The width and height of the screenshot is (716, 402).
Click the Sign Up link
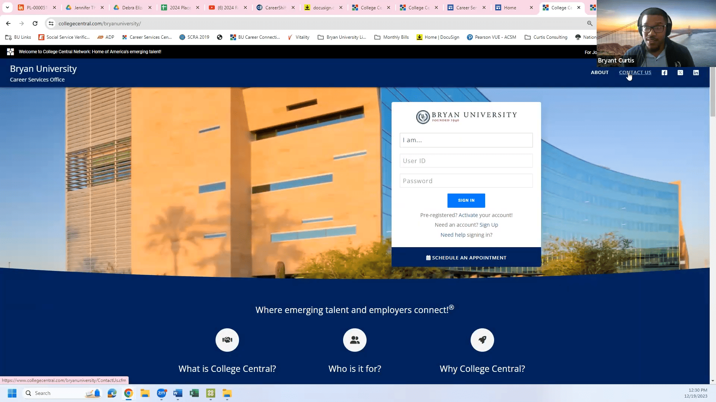tap(489, 225)
